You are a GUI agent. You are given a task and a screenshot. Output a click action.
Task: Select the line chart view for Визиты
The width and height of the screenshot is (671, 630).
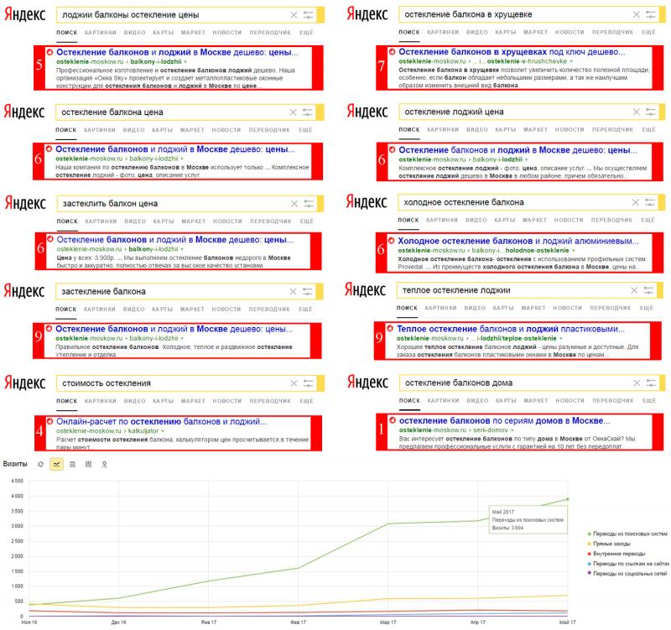(56, 464)
